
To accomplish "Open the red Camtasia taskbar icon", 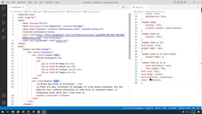I will [x=39, y=112].
